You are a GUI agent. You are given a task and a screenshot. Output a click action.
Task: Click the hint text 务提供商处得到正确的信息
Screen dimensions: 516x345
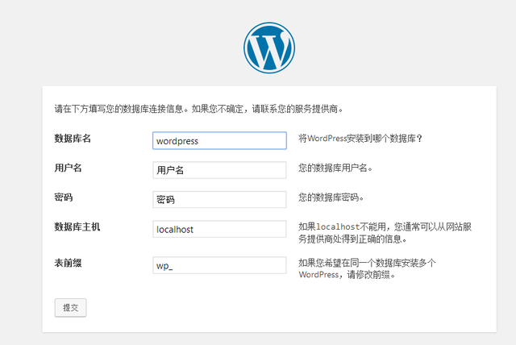click(x=352, y=239)
